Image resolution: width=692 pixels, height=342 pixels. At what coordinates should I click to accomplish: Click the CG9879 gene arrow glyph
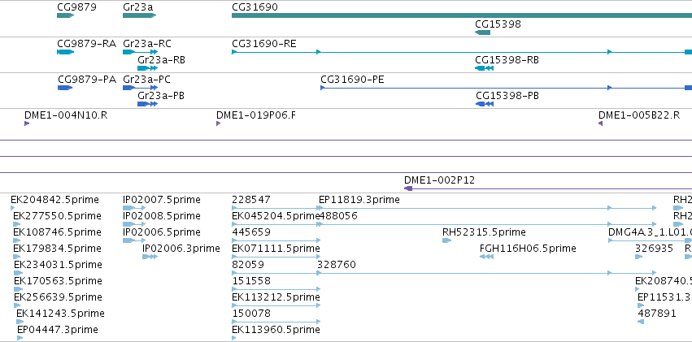65,15
